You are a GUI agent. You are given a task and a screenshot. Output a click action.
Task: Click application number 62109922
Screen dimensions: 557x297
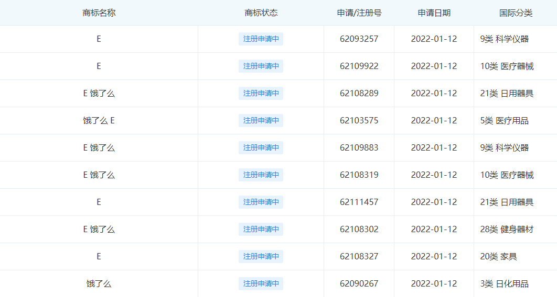(x=359, y=66)
